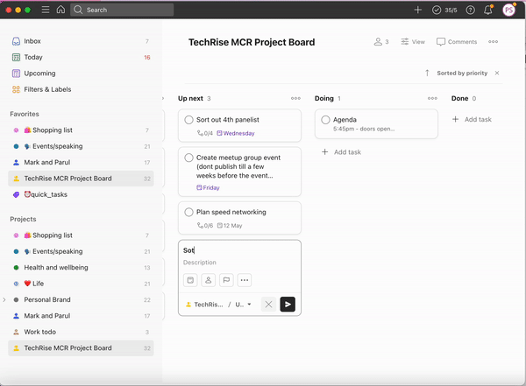Open Up next section options menu
The image size is (526, 386).
(x=295, y=98)
